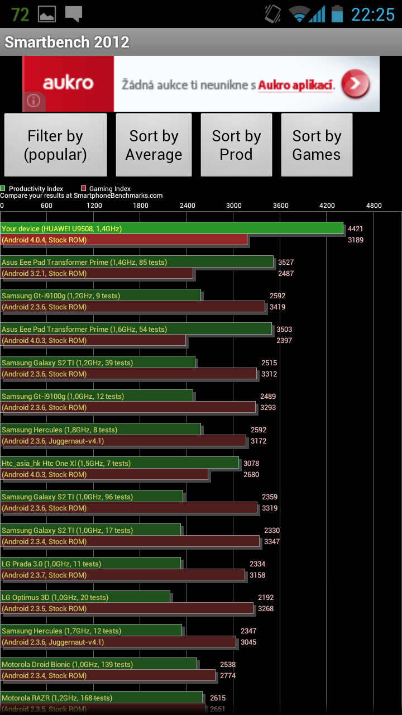Image resolution: width=402 pixels, height=715 pixels.
Task: Open the ad info icon on banner
Action: (x=33, y=101)
